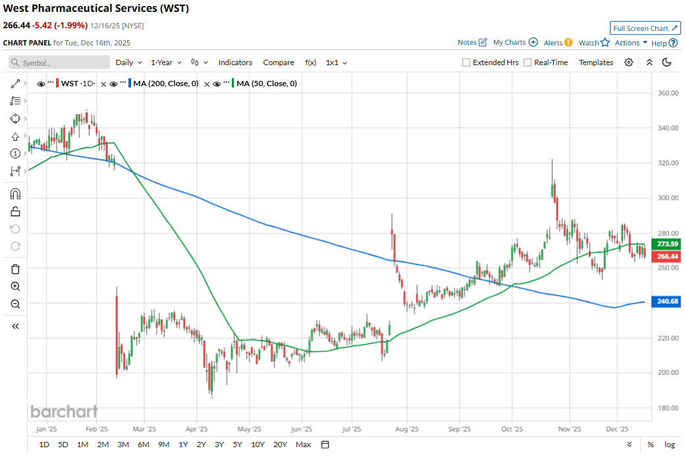This screenshot has width=685, height=459.
Task: Open the Help question mark
Action: (673, 43)
